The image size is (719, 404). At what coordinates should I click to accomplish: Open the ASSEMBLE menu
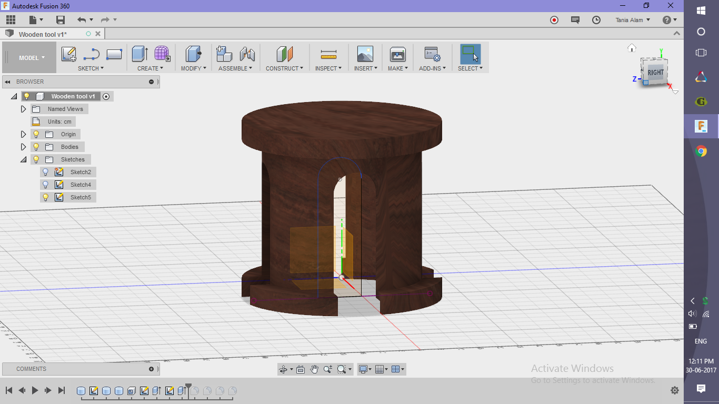point(235,68)
